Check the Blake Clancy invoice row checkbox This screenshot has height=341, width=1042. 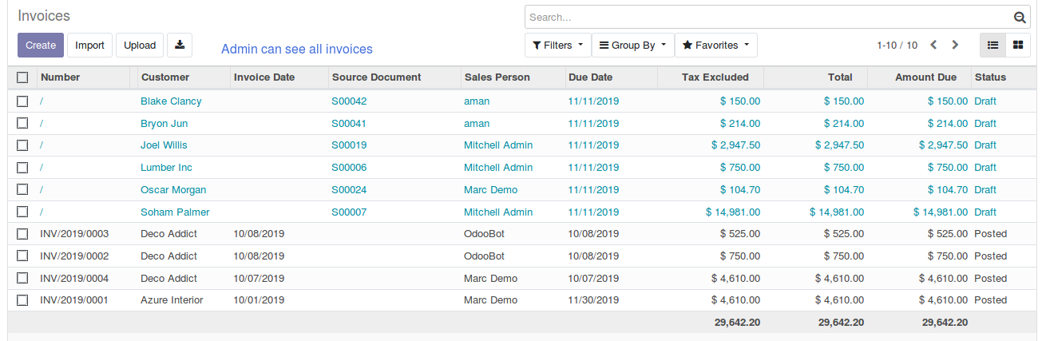(22, 101)
